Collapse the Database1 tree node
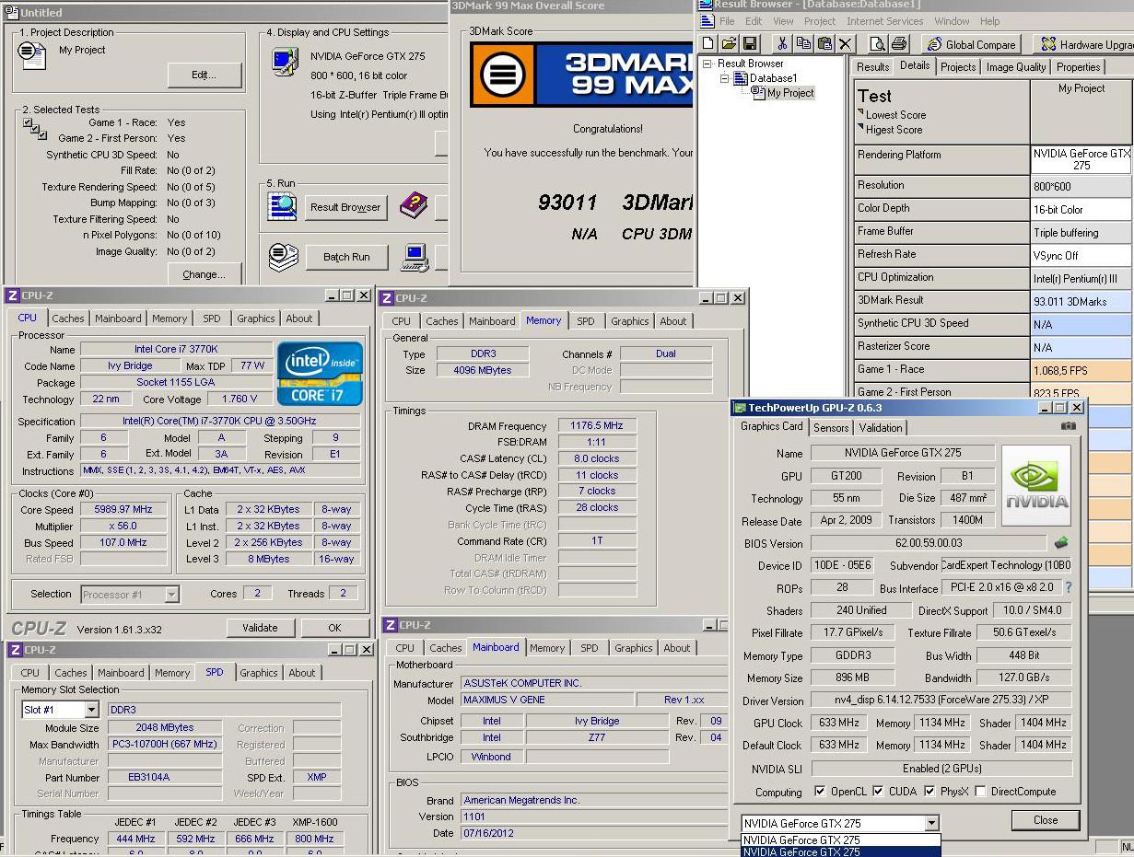This screenshot has width=1134, height=857. [724, 78]
